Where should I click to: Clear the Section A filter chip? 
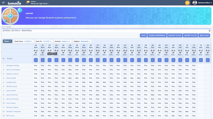pos(69,41)
